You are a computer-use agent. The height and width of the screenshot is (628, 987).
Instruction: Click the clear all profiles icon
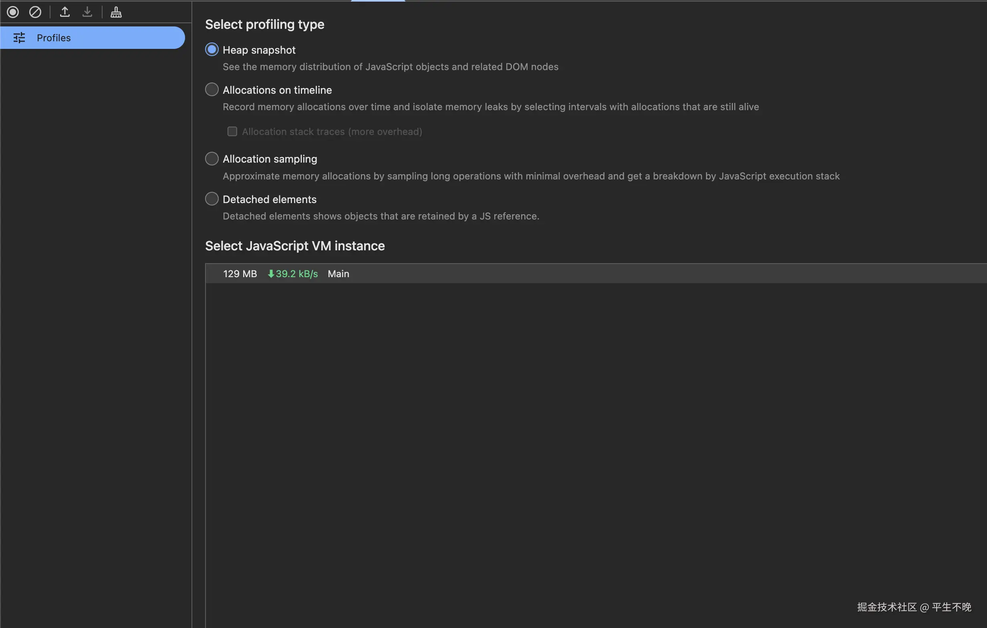35,12
